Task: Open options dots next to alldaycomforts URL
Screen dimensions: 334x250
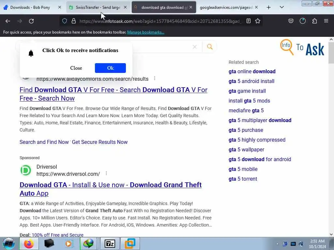Action: click(x=155, y=78)
